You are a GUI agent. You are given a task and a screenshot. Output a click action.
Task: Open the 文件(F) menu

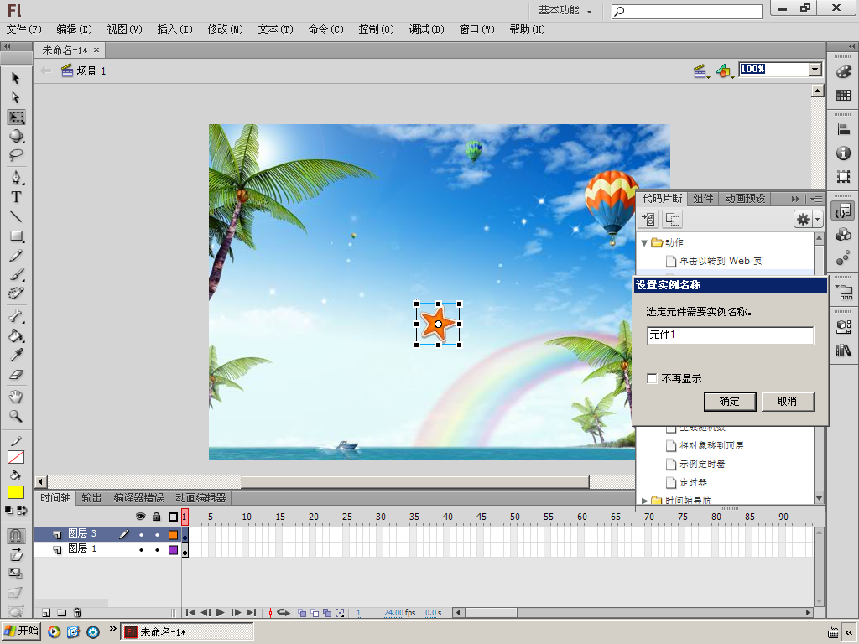[23, 29]
